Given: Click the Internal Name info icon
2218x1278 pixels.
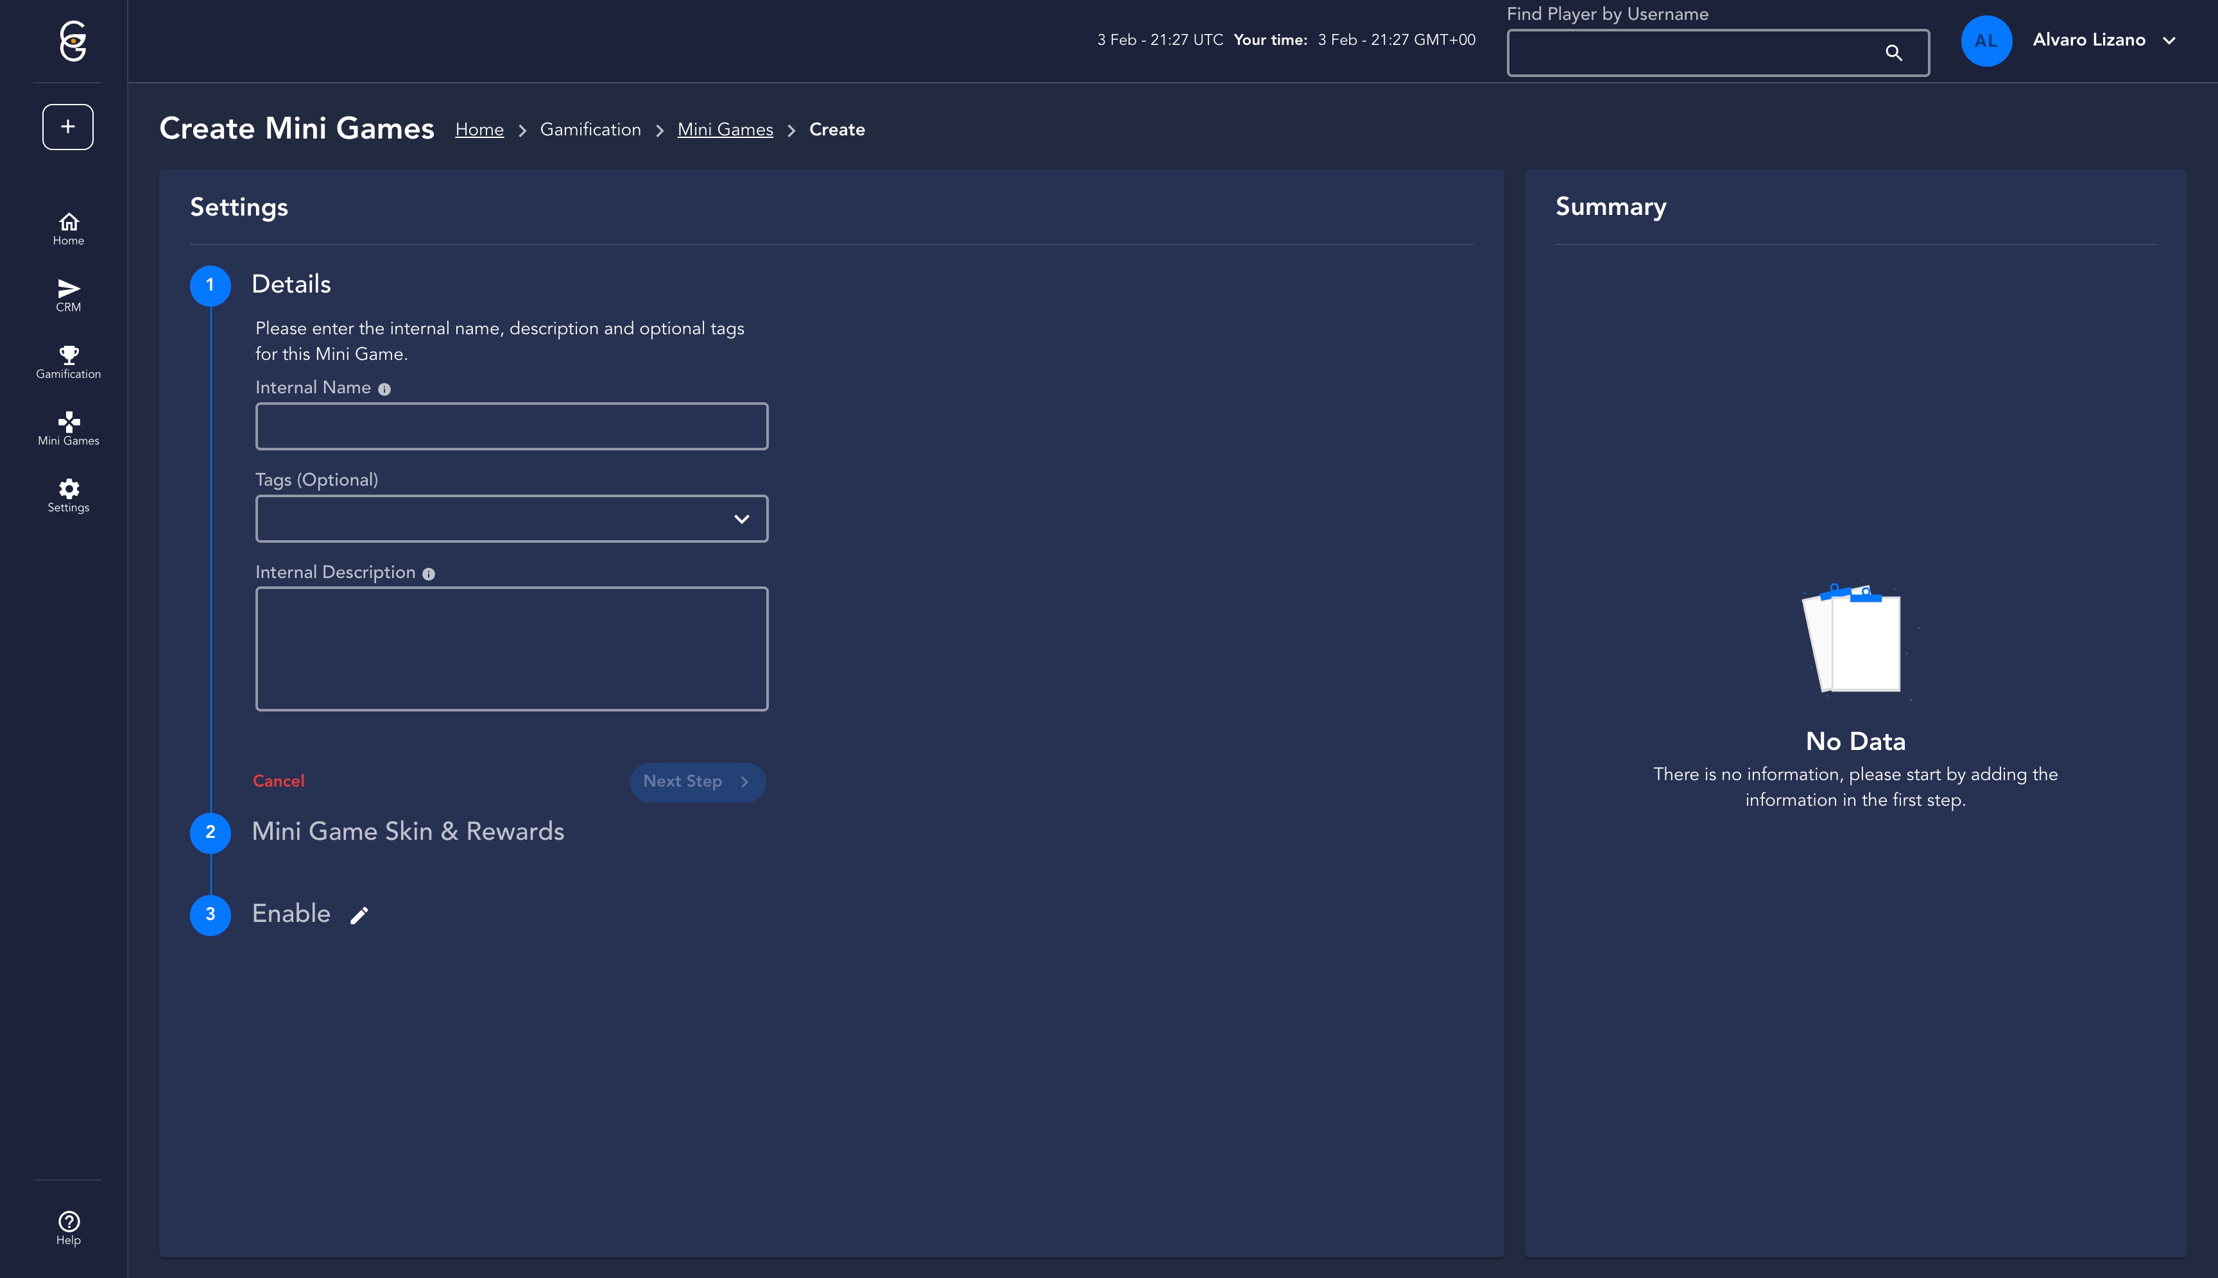Looking at the screenshot, I should (384, 389).
